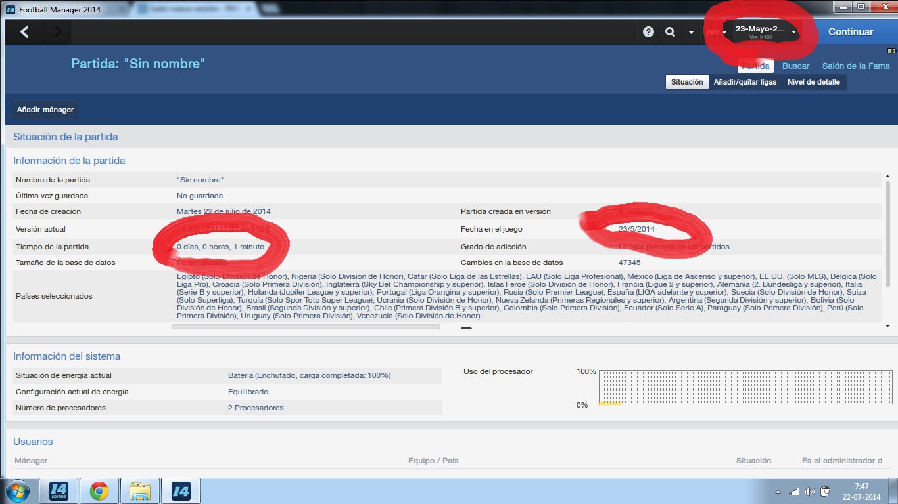Show hidden system tray icons
The image size is (898, 504).
778,492
